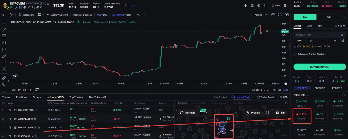The image size is (348, 139).
Task: Toggle Hide All Bubbles
Action: (x=83, y=15)
